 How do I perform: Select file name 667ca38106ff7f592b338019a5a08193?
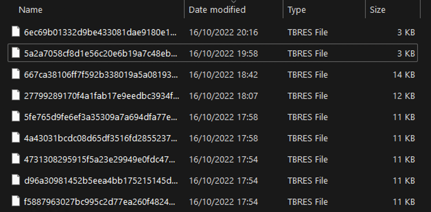101,75
